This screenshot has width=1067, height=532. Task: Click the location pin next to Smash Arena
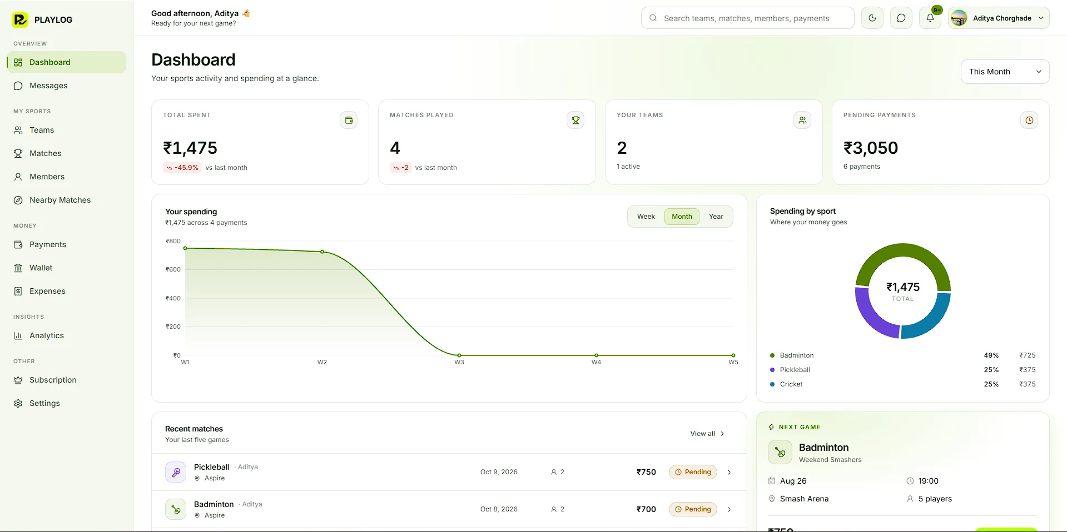click(x=772, y=499)
